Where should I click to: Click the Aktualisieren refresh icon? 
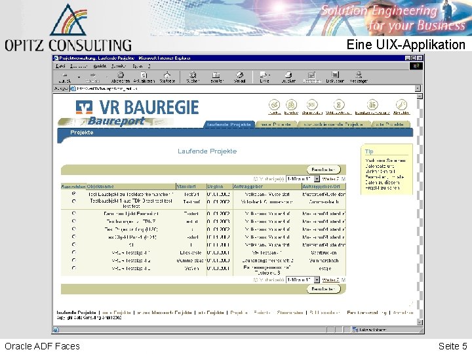144,75
